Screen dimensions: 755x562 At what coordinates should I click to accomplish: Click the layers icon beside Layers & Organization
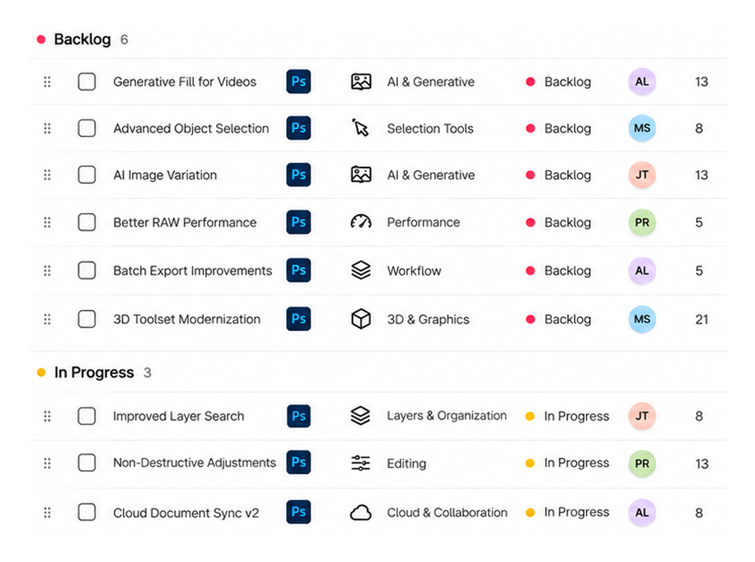(x=361, y=416)
